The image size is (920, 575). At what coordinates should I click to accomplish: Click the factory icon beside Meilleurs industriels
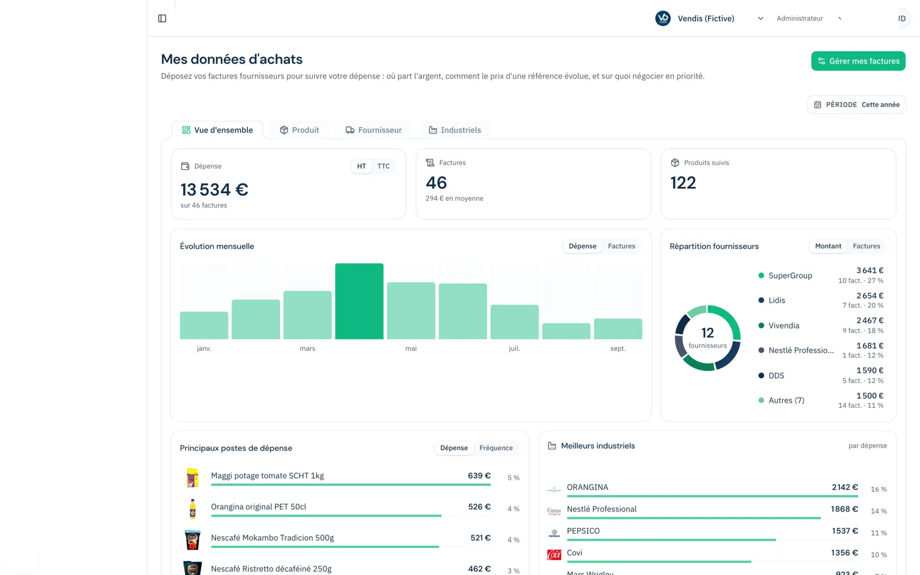(x=552, y=446)
